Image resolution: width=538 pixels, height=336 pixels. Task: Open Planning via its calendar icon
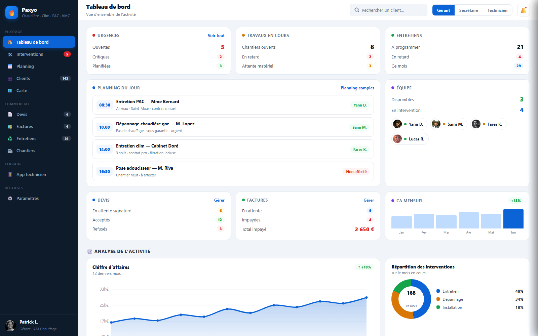(x=10, y=66)
